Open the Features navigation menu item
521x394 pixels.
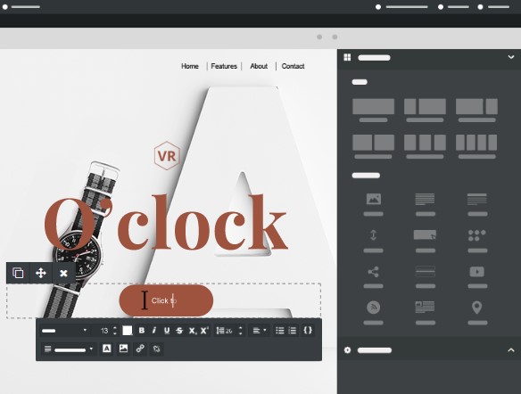coord(224,66)
